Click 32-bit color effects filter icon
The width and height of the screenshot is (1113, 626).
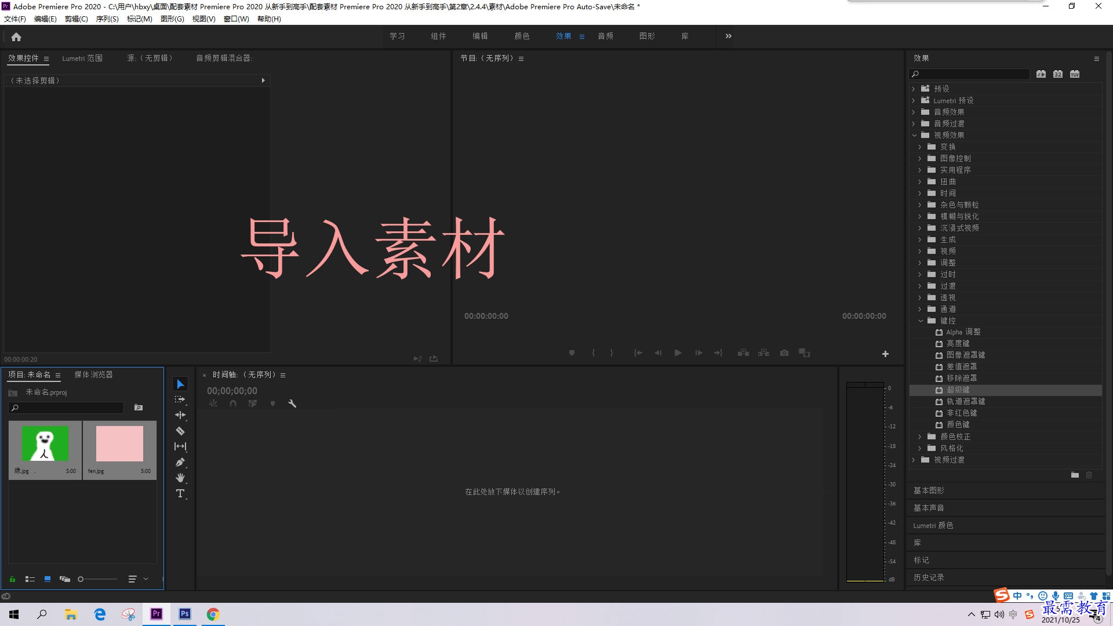[1058, 74]
